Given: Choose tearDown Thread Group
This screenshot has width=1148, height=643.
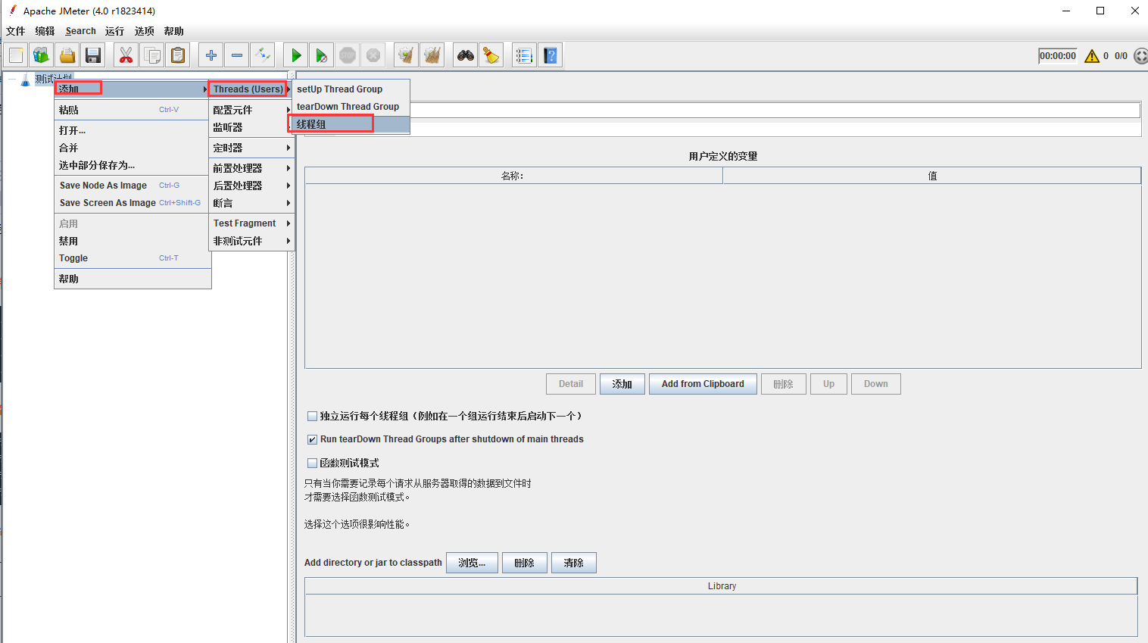Looking at the screenshot, I should point(351,107).
